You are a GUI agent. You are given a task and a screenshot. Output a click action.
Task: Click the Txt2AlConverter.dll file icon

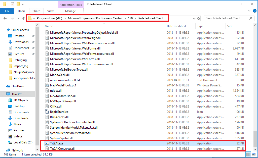pos(47,149)
